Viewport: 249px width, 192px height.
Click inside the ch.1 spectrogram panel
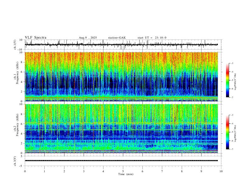click(x=121, y=77)
